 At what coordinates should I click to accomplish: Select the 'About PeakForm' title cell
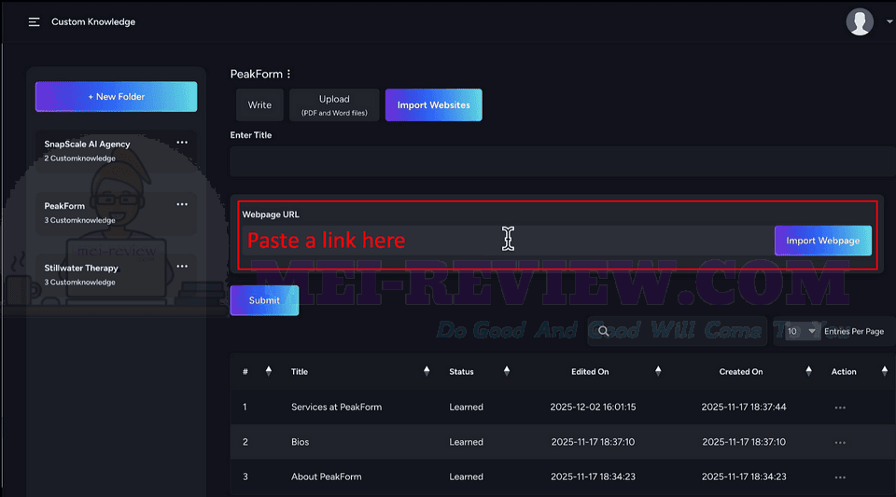point(327,476)
